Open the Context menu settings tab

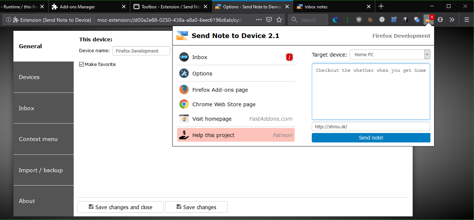coord(44,139)
